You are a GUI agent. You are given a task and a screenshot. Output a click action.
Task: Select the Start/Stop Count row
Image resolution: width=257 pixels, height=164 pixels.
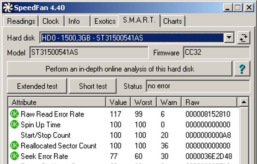coord(124,135)
